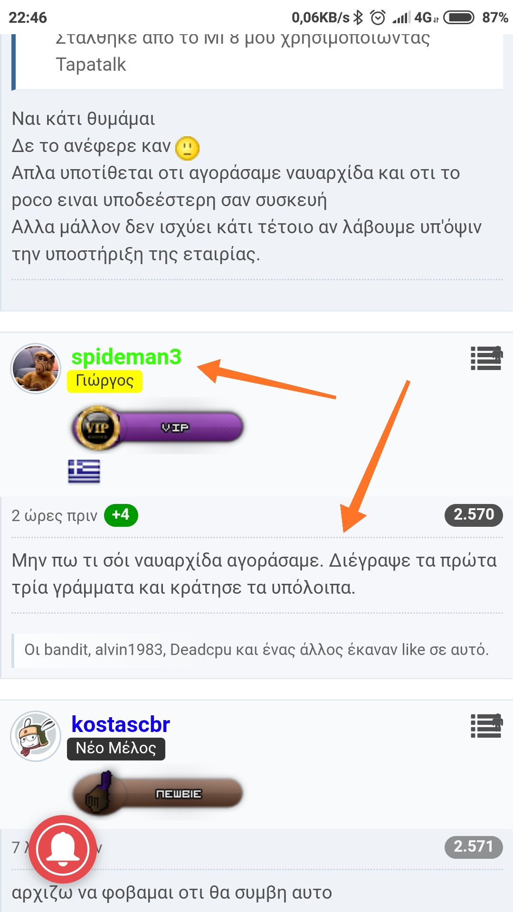Visit kostascbr's user profile
Screen dimensions: 513x912
[121, 724]
